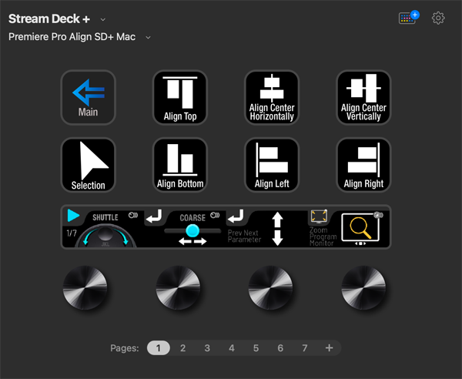This screenshot has height=379, width=462.
Task: Open the settings gear
Action: (x=438, y=18)
